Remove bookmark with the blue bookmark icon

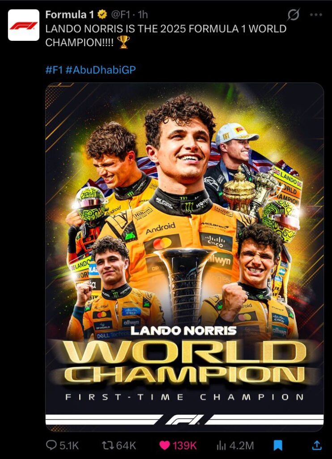pyautogui.click(x=278, y=446)
